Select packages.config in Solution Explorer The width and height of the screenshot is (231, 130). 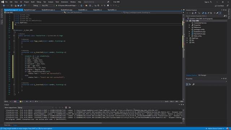click(x=199, y=30)
